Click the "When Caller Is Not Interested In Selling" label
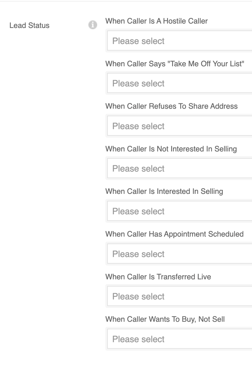The image size is (252, 367). [171, 149]
